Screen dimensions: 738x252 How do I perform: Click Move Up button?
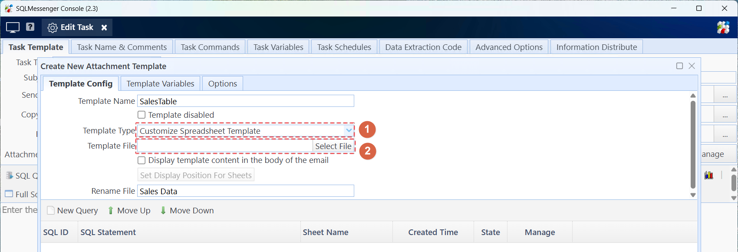click(129, 210)
